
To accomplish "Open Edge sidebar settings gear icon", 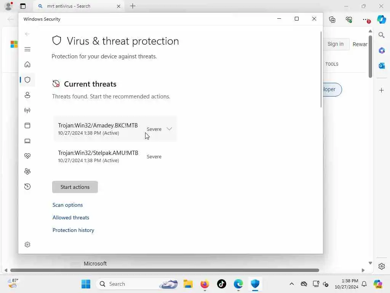I will point(382,266).
